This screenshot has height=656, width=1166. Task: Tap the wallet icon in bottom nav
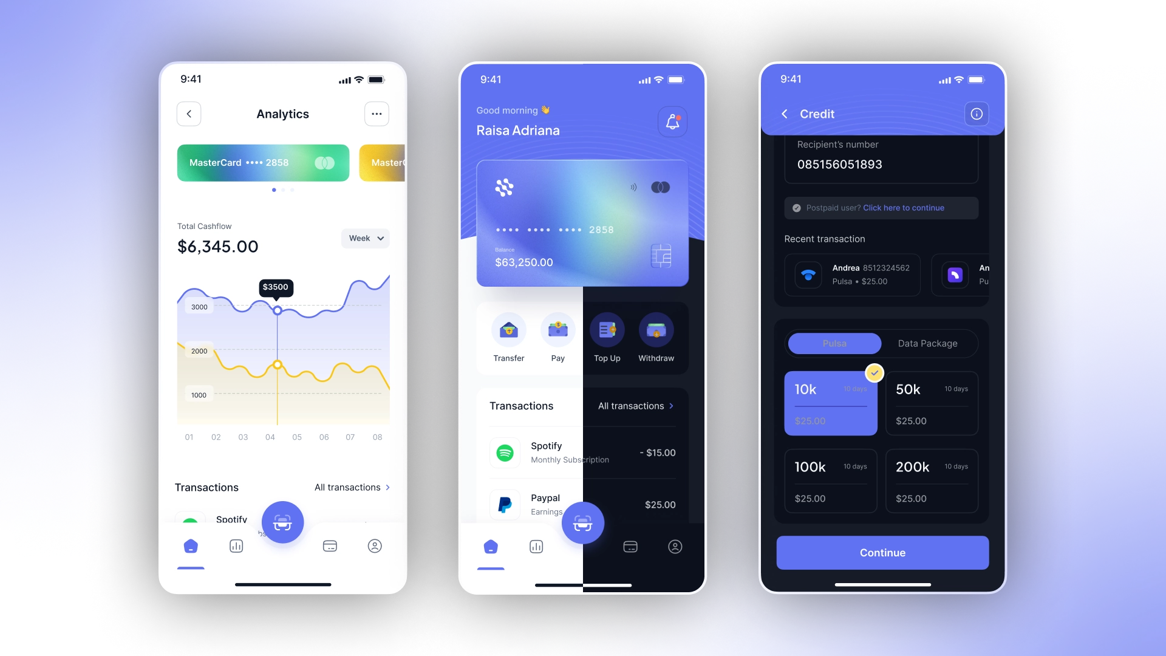pos(329,545)
